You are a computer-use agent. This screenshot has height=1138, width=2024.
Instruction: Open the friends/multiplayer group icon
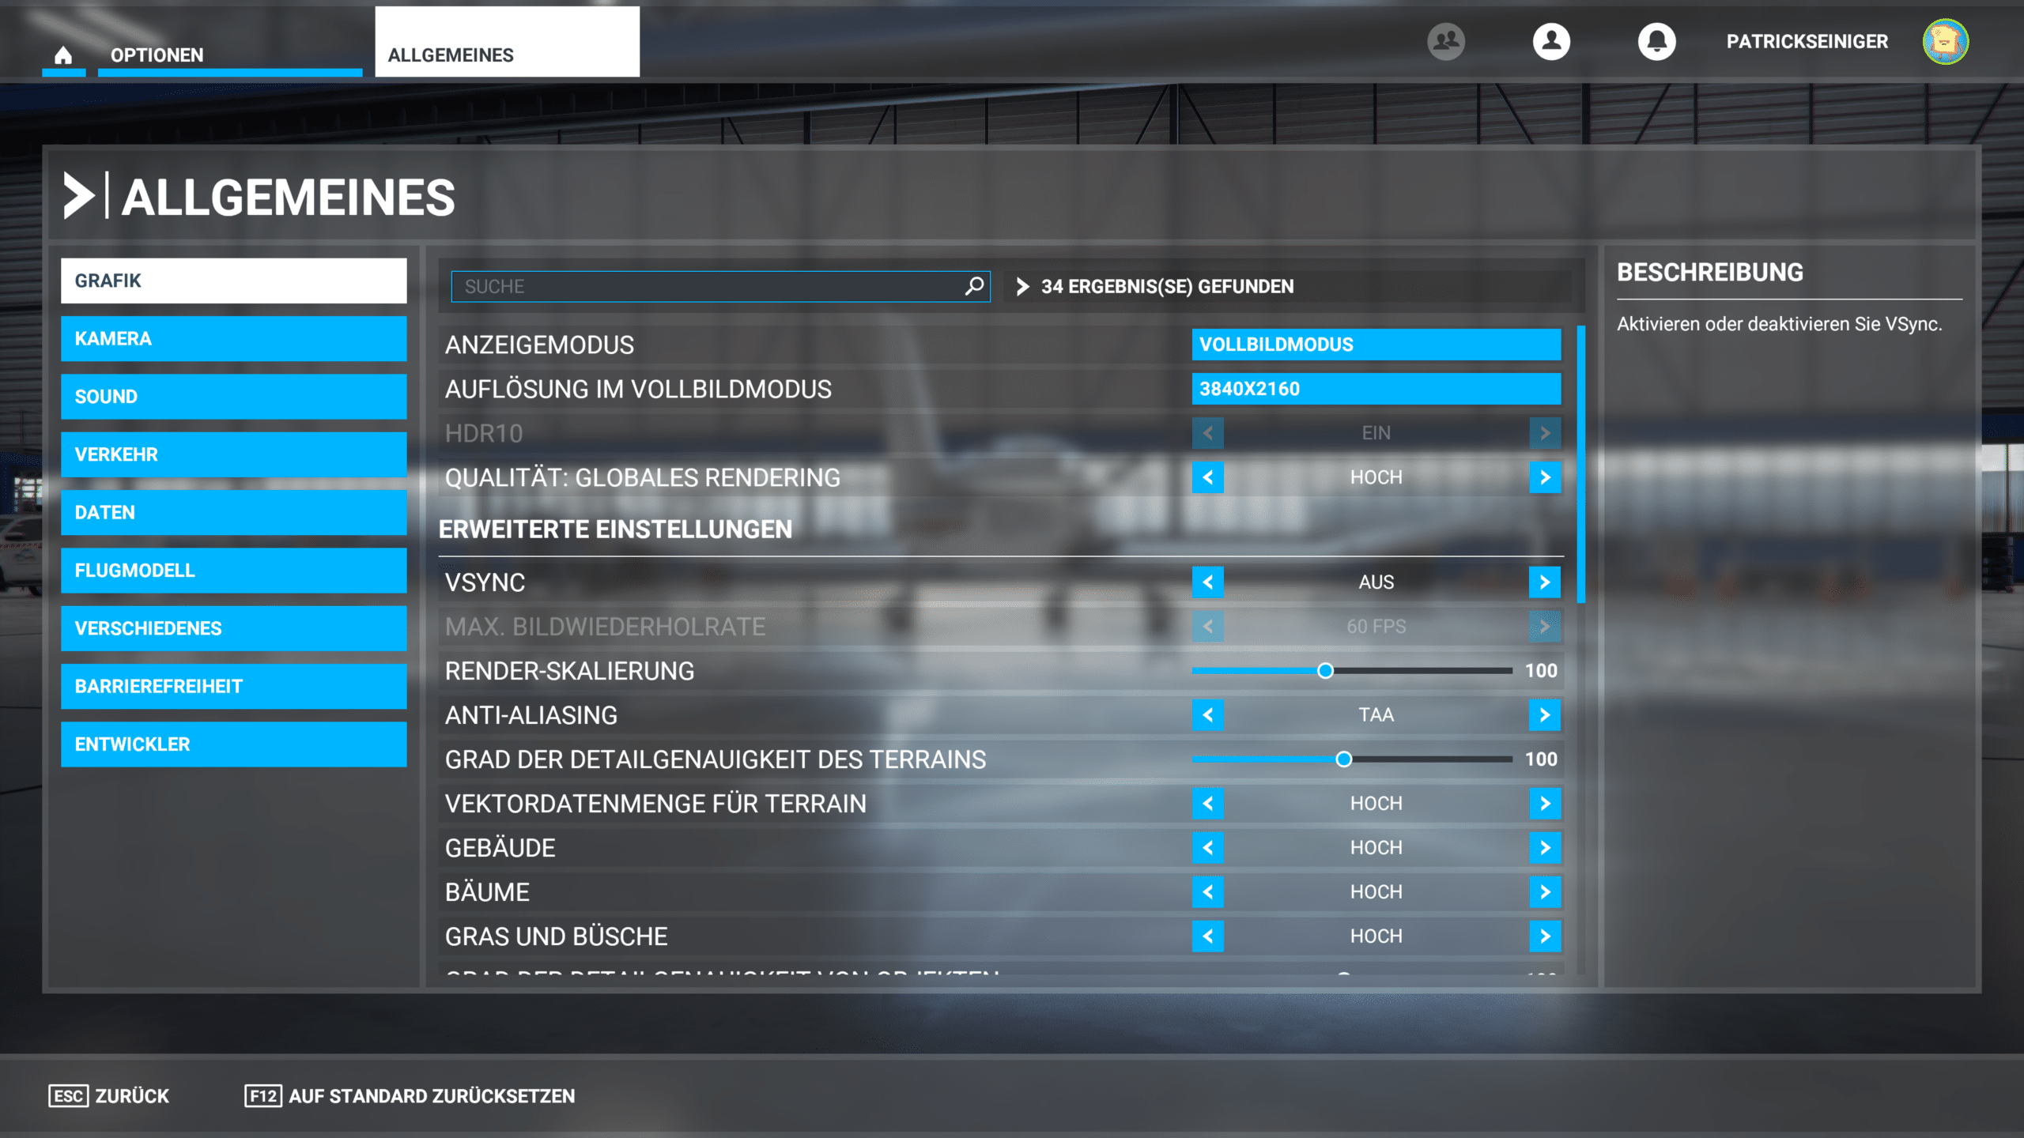1445,41
